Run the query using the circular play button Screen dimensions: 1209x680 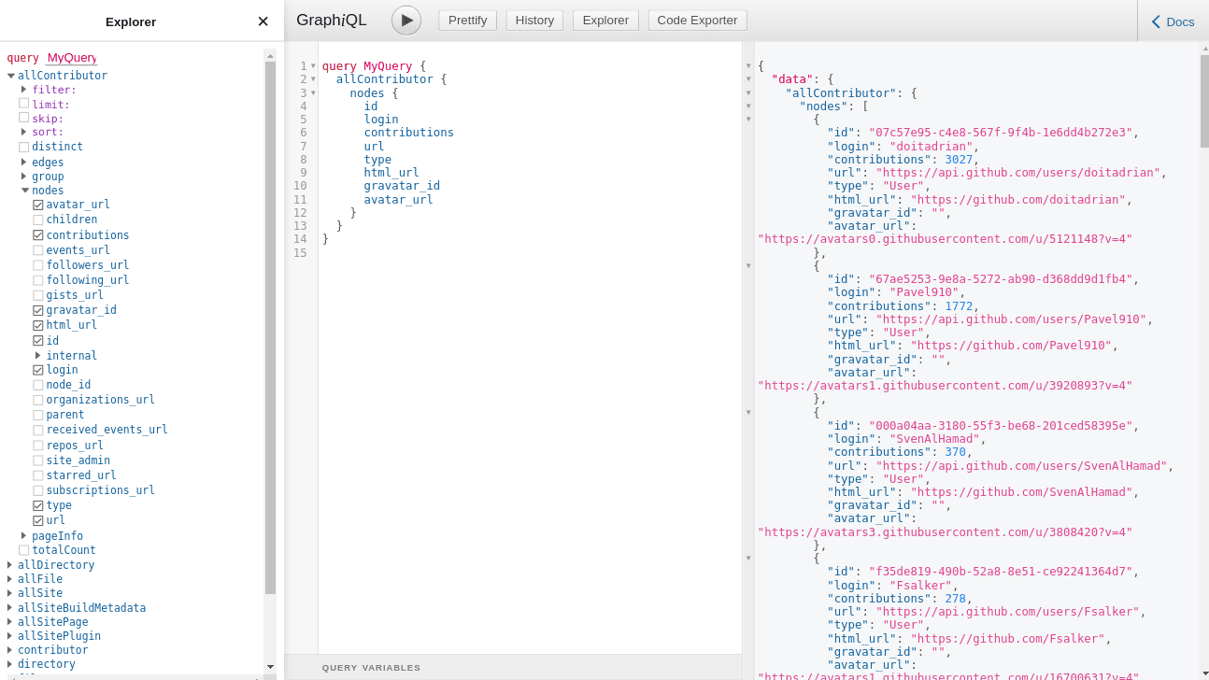(405, 20)
